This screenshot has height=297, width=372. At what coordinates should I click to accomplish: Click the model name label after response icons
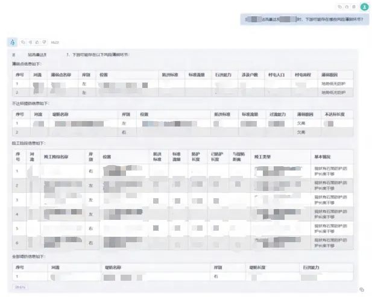point(55,43)
